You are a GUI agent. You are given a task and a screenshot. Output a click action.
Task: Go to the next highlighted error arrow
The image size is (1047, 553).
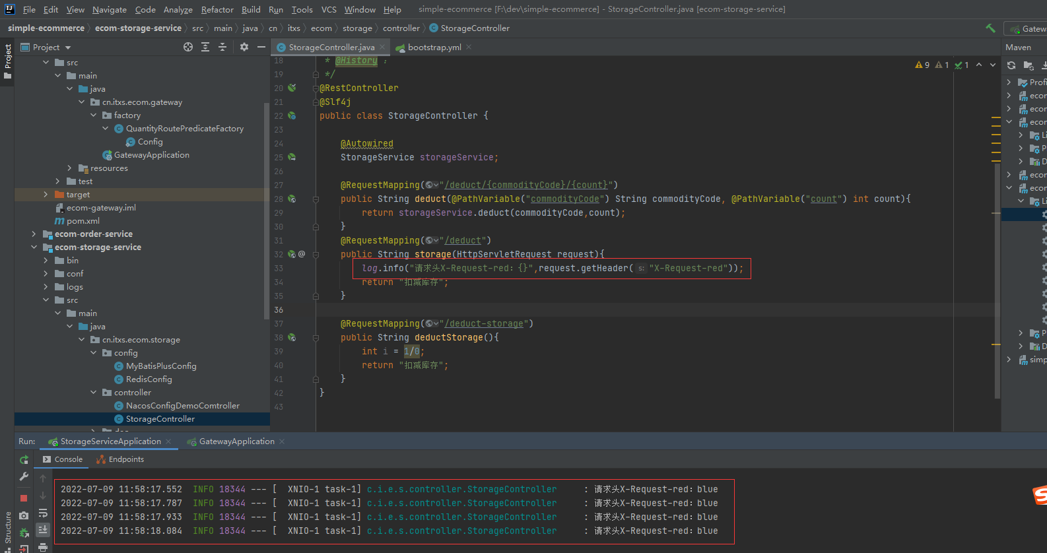coord(993,65)
